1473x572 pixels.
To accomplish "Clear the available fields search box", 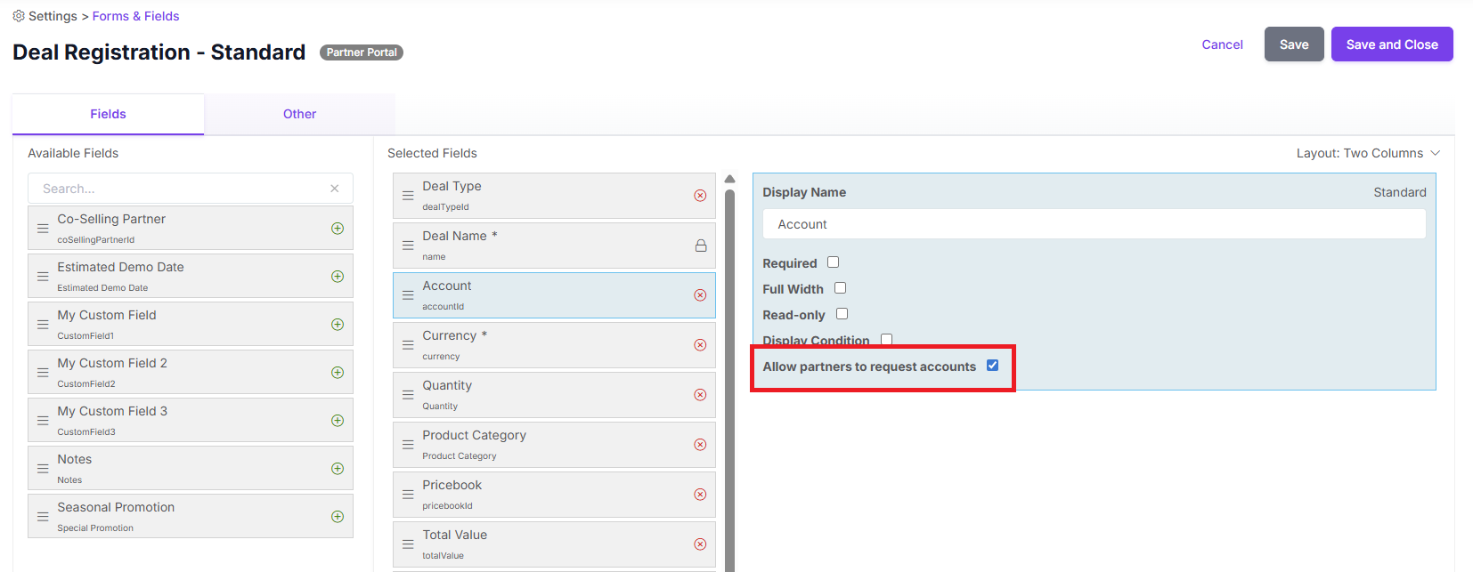I will tap(335, 189).
